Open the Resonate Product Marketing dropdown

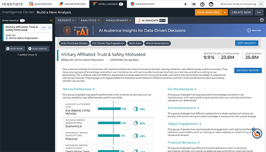tap(241, 4)
